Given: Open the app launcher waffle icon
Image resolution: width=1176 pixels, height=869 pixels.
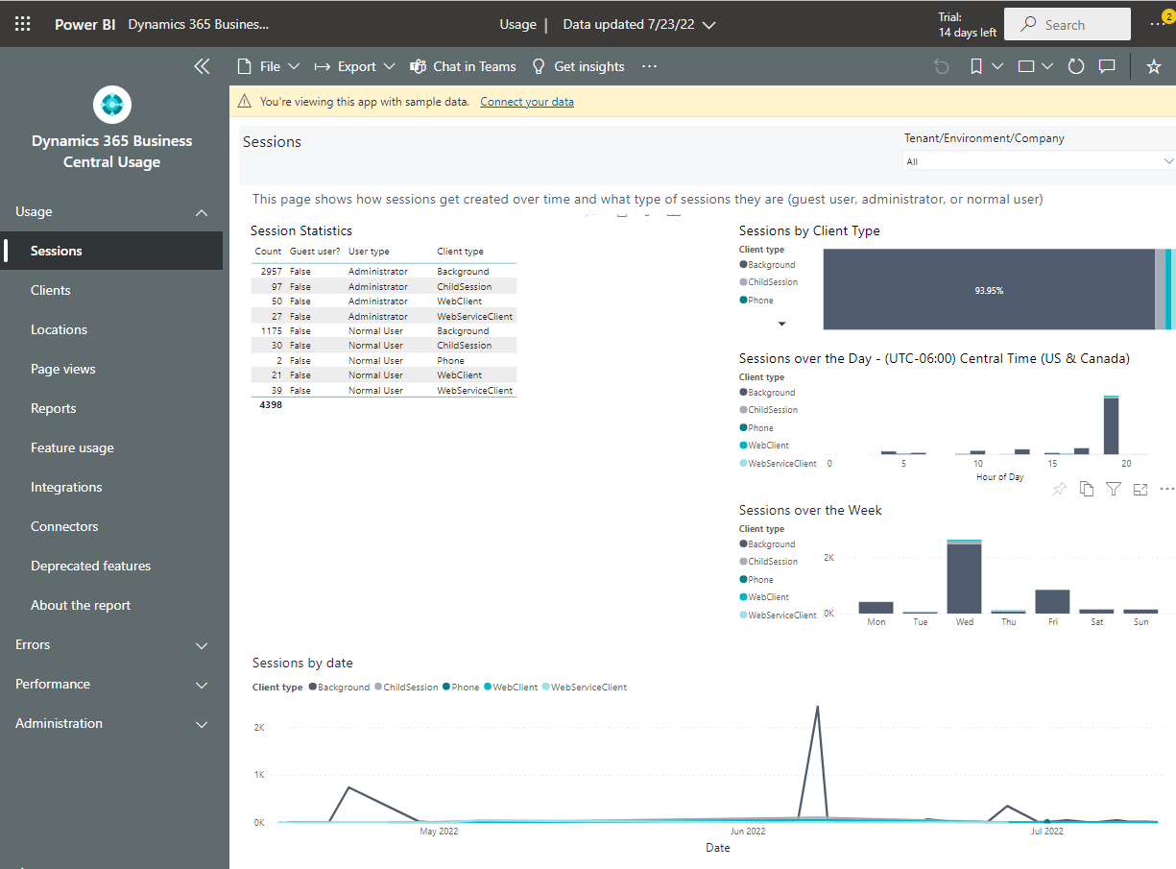Looking at the screenshot, I should click(x=22, y=25).
